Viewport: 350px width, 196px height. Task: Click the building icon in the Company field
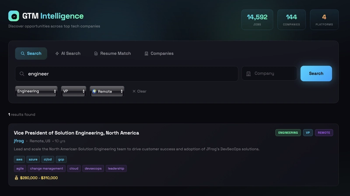248,74
